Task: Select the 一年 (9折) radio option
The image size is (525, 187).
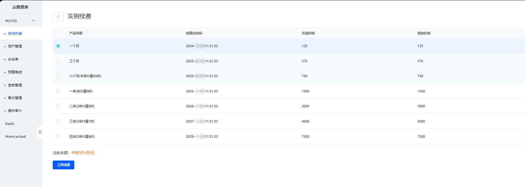Action: 58,91
